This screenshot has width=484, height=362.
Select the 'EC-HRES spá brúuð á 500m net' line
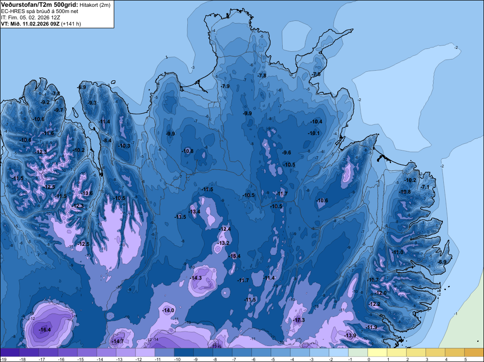pyautogui.click(x=40, y=11)
